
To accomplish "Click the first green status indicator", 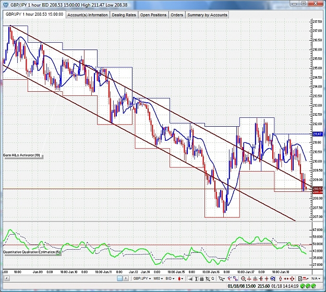I will 303,286.
